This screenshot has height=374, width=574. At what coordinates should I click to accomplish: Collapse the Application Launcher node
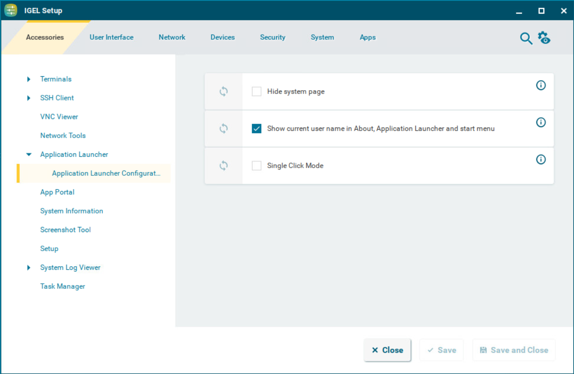[29, 155]
